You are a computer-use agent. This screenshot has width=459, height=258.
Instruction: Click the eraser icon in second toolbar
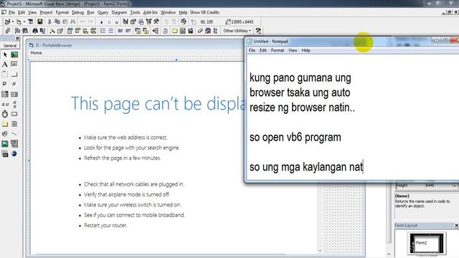[x=200, y=31]
